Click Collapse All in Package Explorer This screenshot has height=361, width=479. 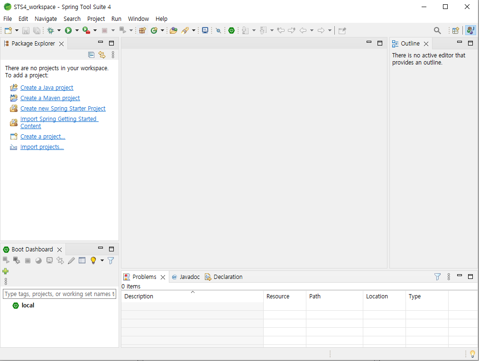(91, 55)
